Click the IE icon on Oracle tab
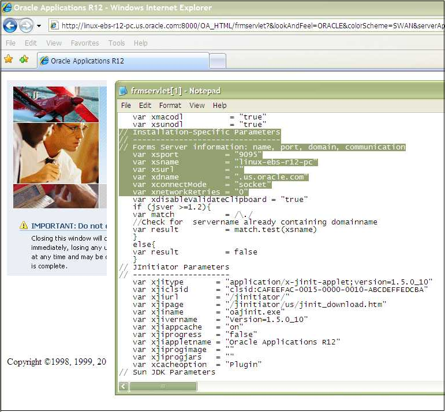The image size is (445, 412). pyautogui.click(x=44, y=61)
